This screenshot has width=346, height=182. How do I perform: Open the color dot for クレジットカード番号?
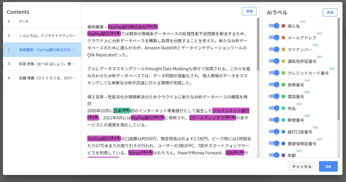pos(284,73)
